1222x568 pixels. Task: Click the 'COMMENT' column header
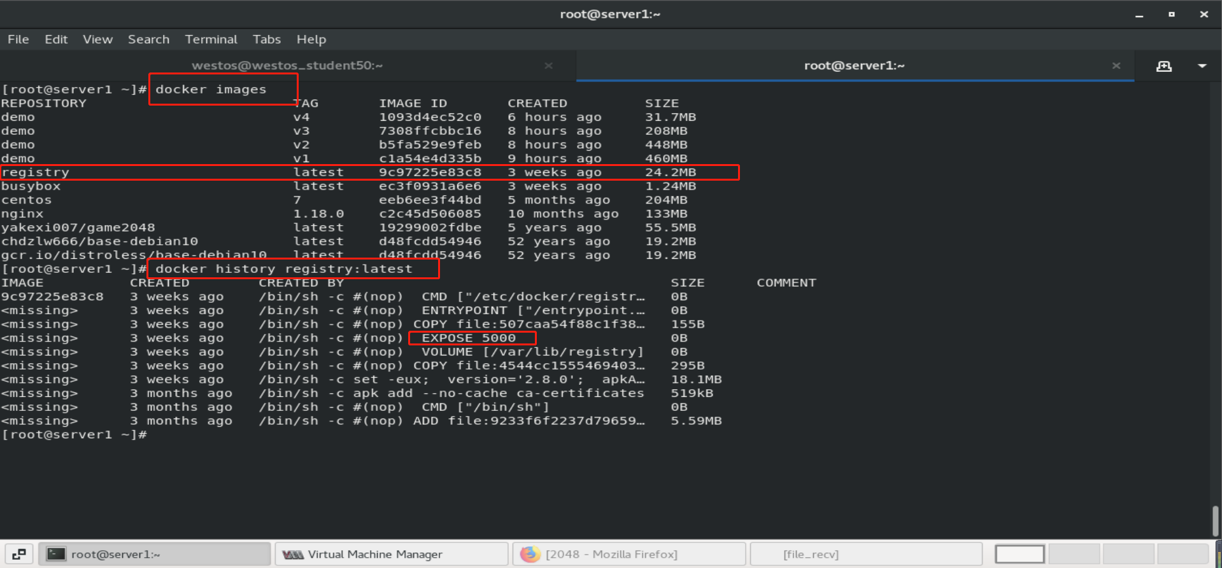coord(786,283)
